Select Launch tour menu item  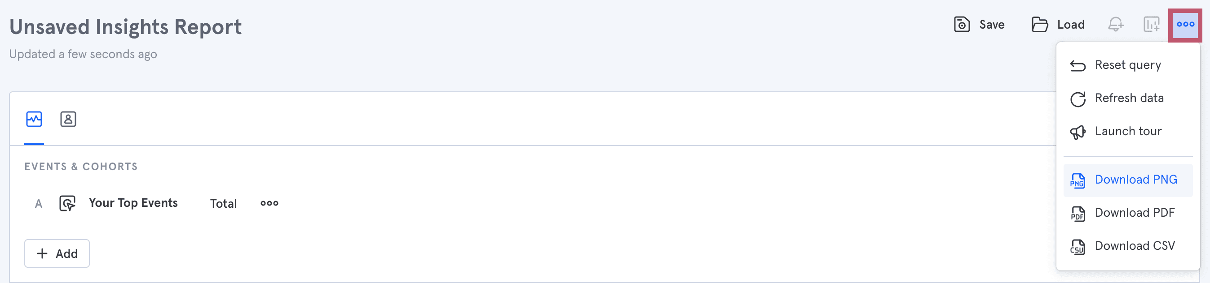(1128, 132)
